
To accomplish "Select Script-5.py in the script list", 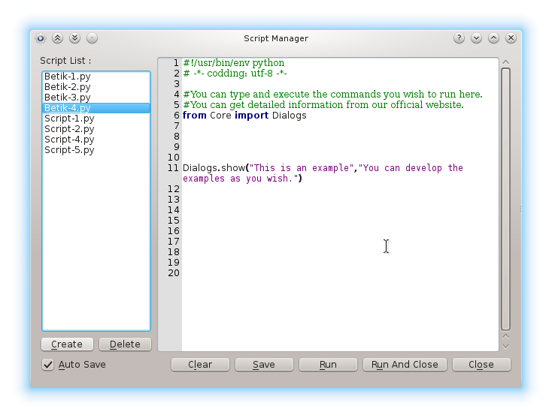I will [96, 150].
